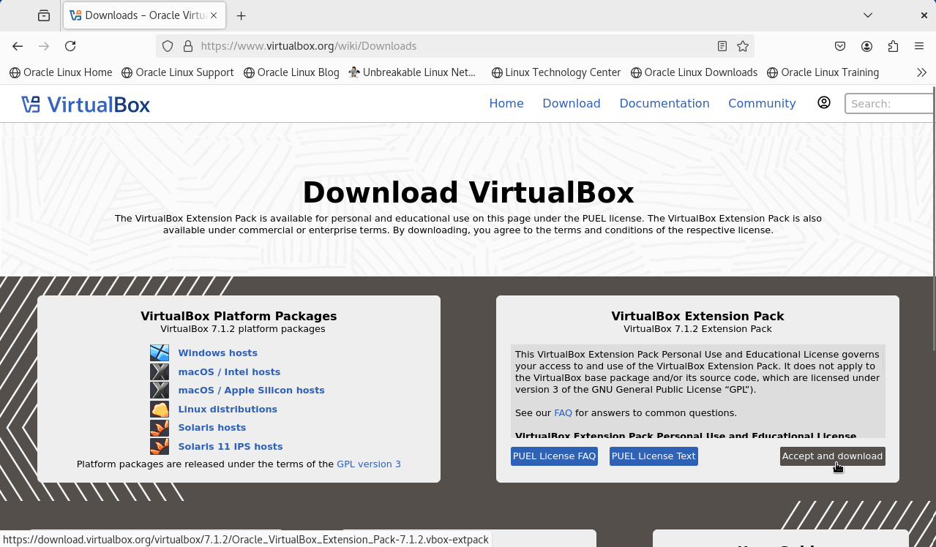Open the list all tabs dropdown
Screen dimensions: 936x547
pos(868,15)
